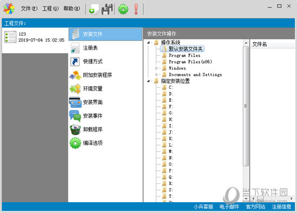Click the folder icon beside 操作系统
Screen dimensions: 297x213
coord(157,43)
